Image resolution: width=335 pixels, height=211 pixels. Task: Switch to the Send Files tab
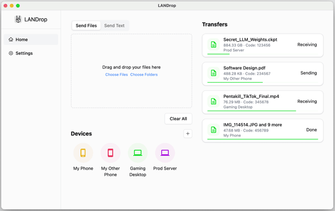tap(87, 26)
